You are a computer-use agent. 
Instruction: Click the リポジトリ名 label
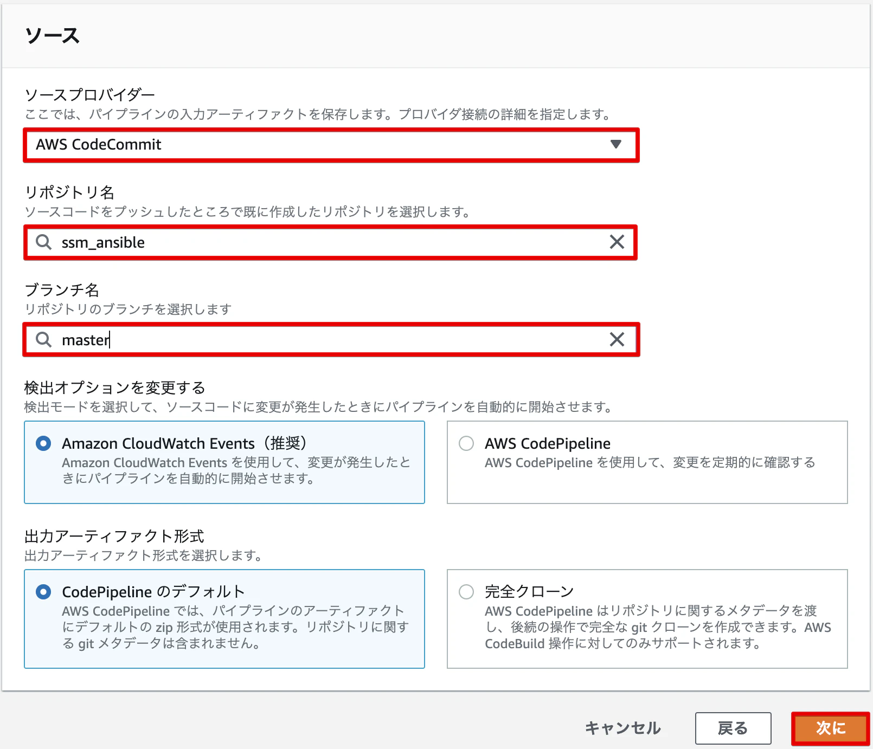pyautogui.click(x=69, y=192)
